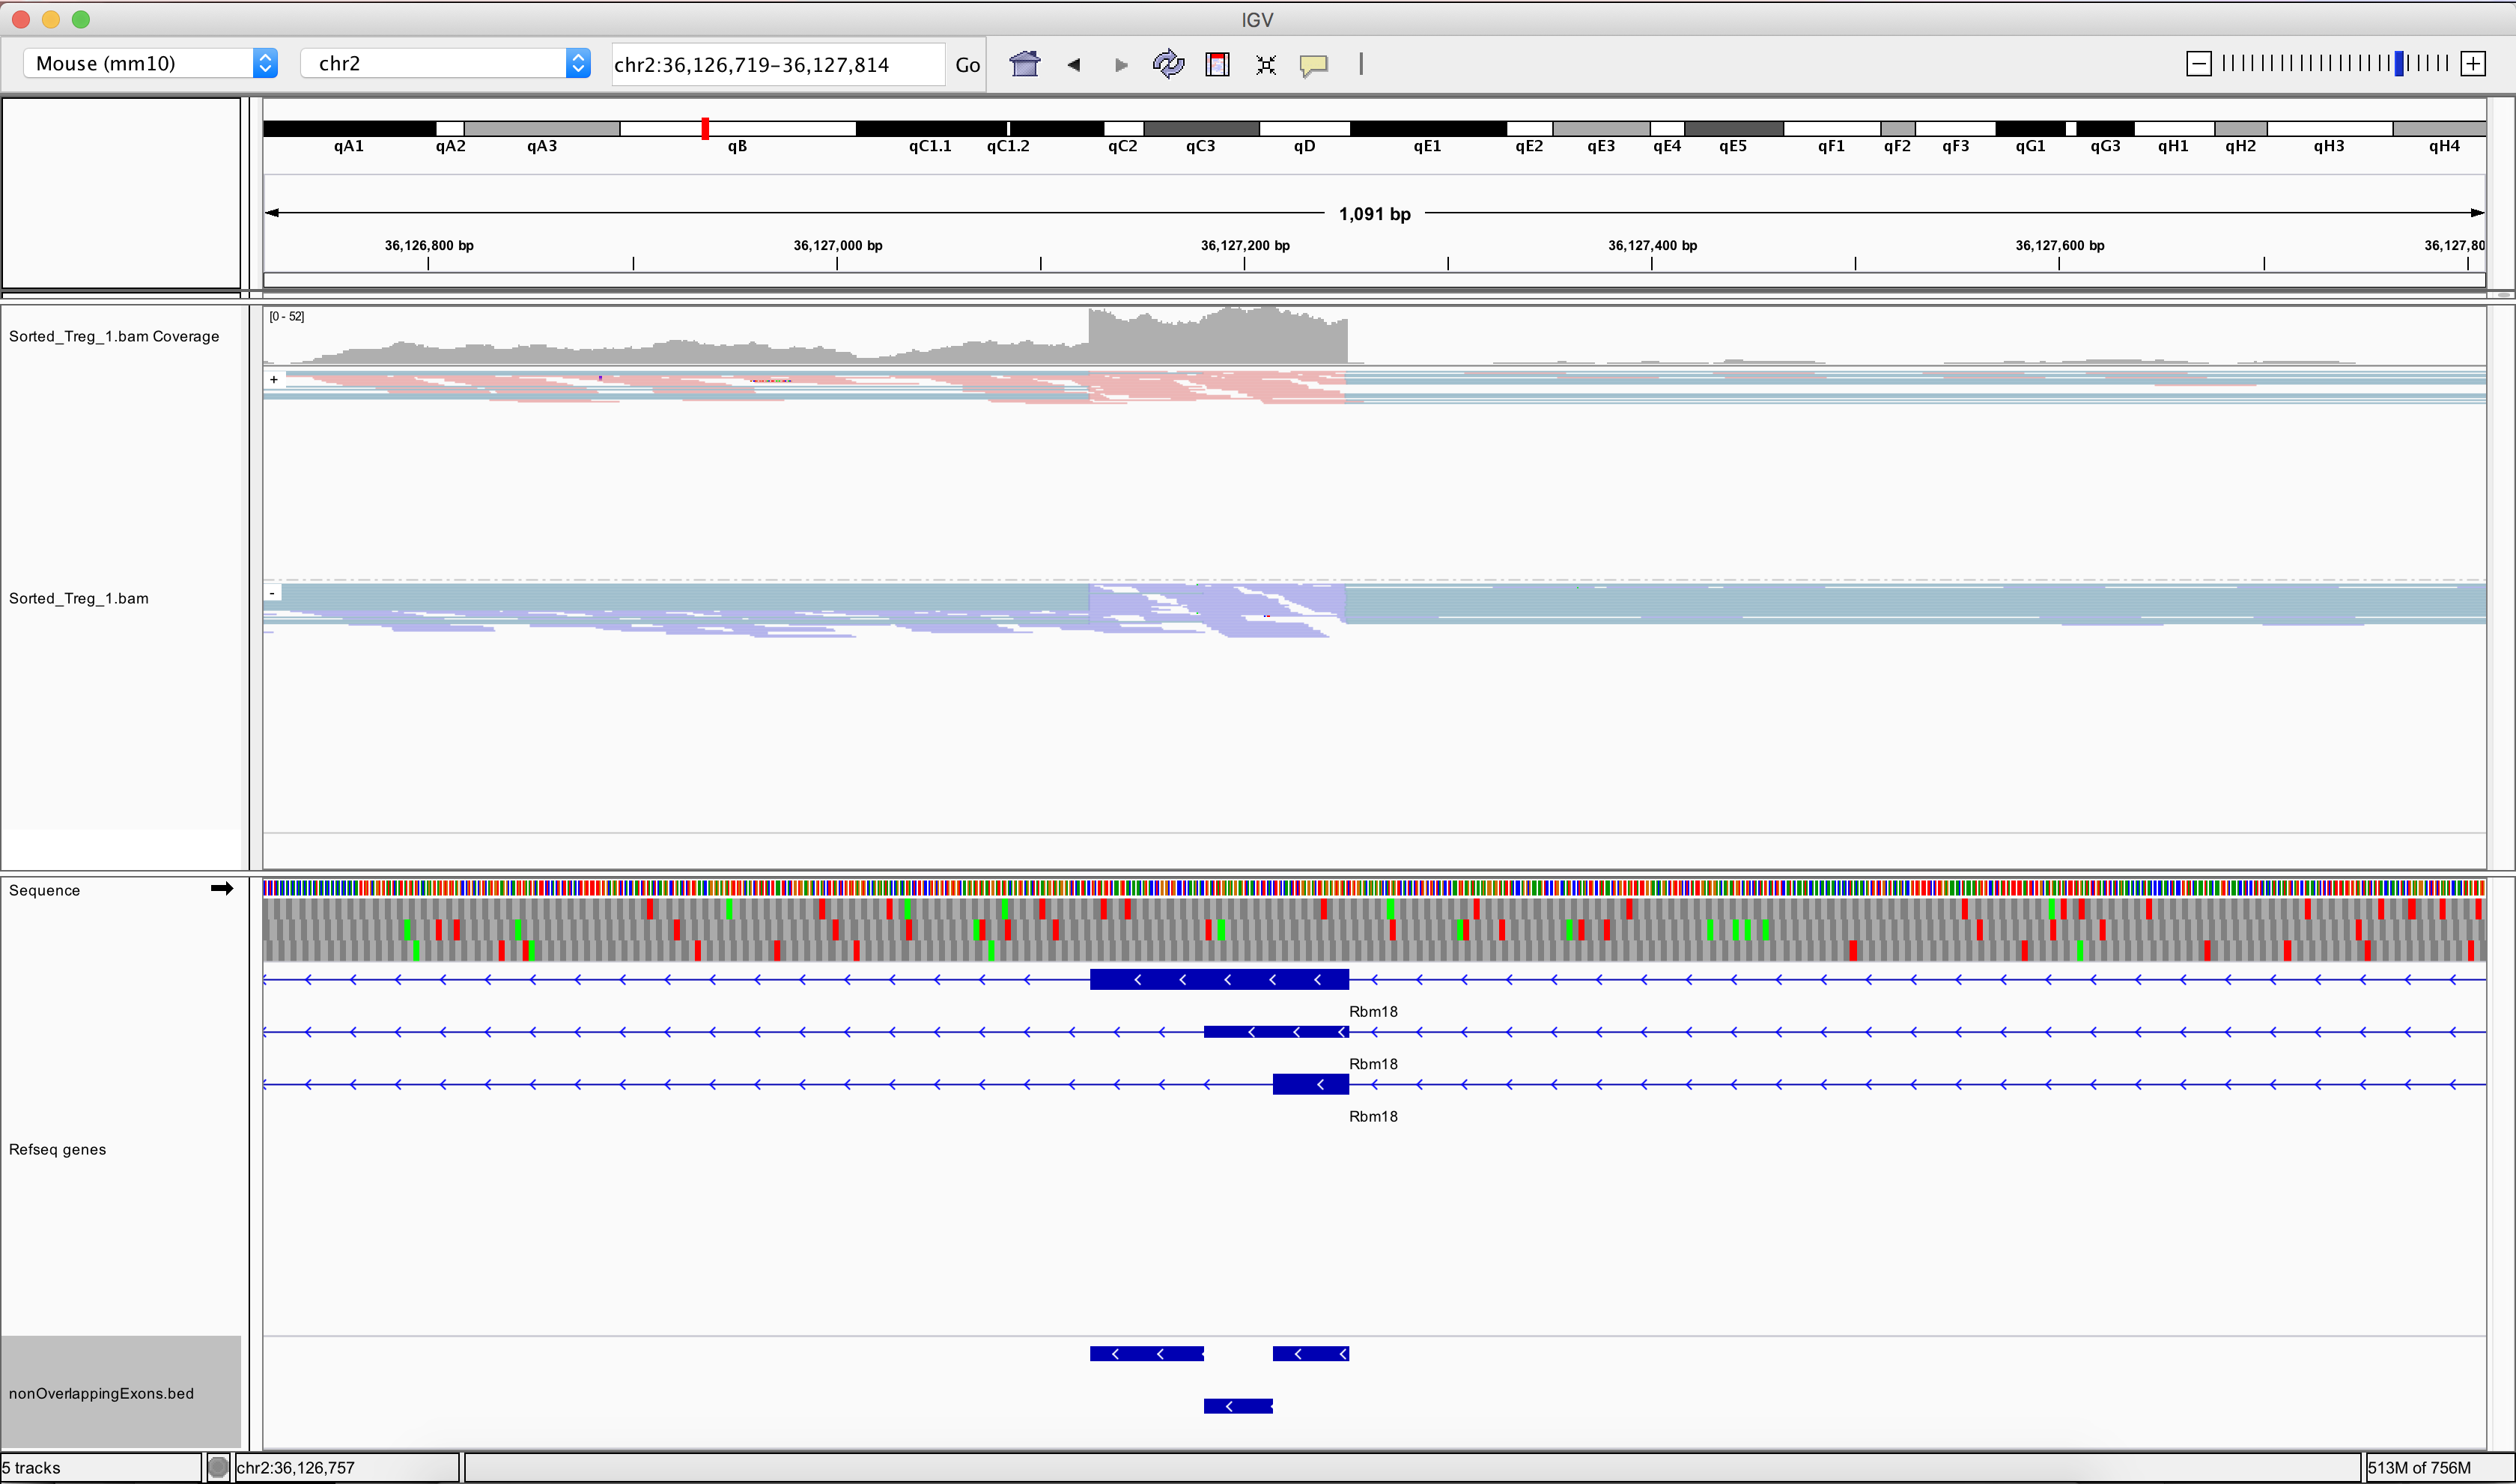
Task: Click the Home genome view icon
Action: tap(1025, 64)
